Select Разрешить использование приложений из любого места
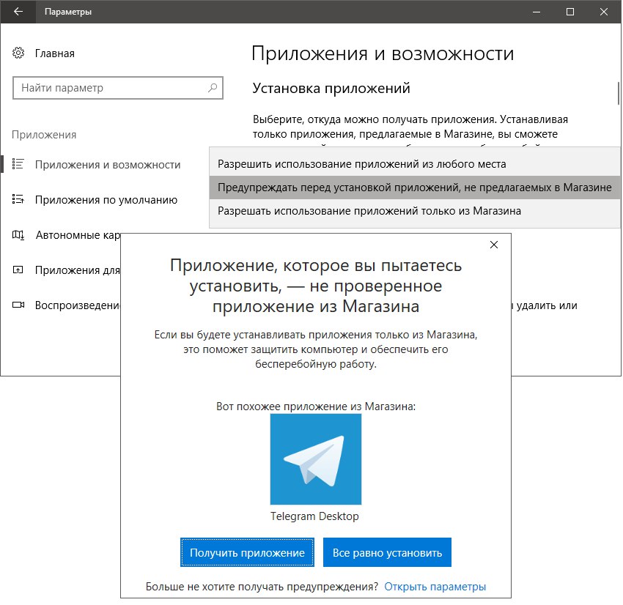Viewport: 623px width, 605px height. [415, 164]
